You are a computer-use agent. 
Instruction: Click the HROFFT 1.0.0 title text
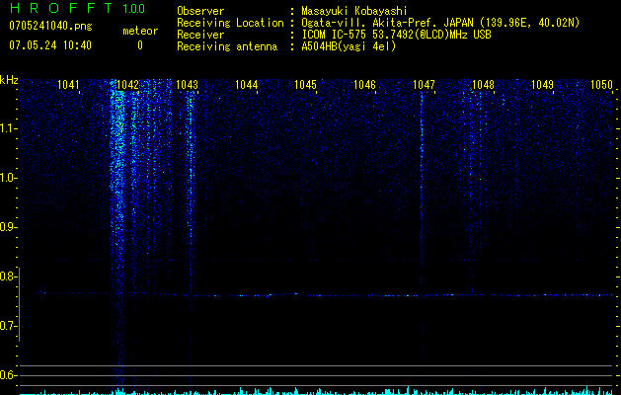click(x=78, y=8)
